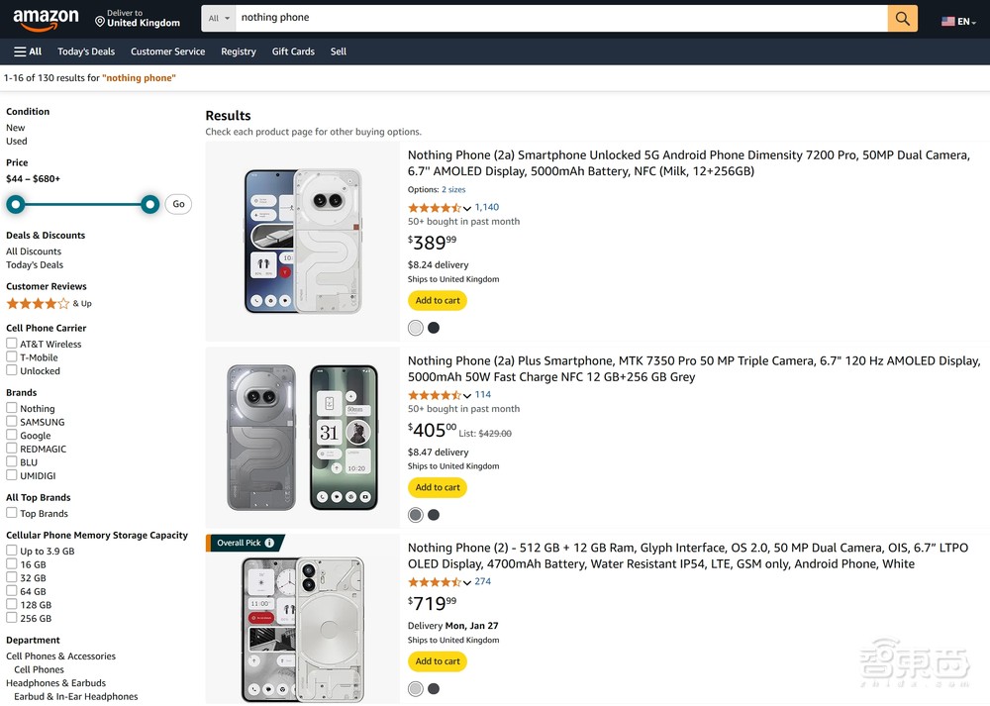Select black color swatch for Phone (2a) Milk

pos(434,328)
